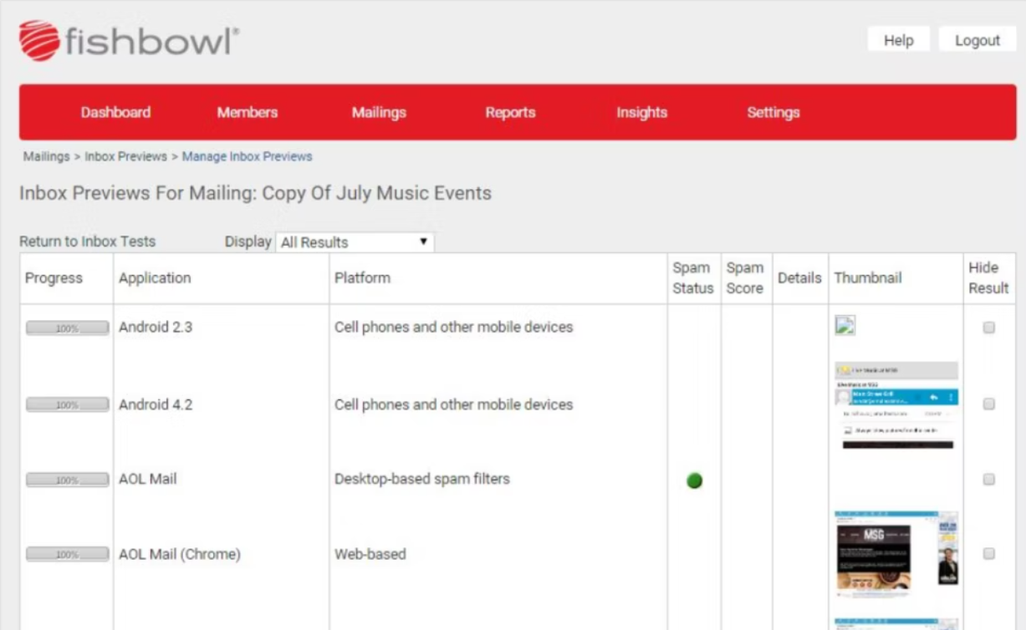
Task: Click the green spam status dot for AOL Mail
Action: pyautogui.click(x=694, y=480)
